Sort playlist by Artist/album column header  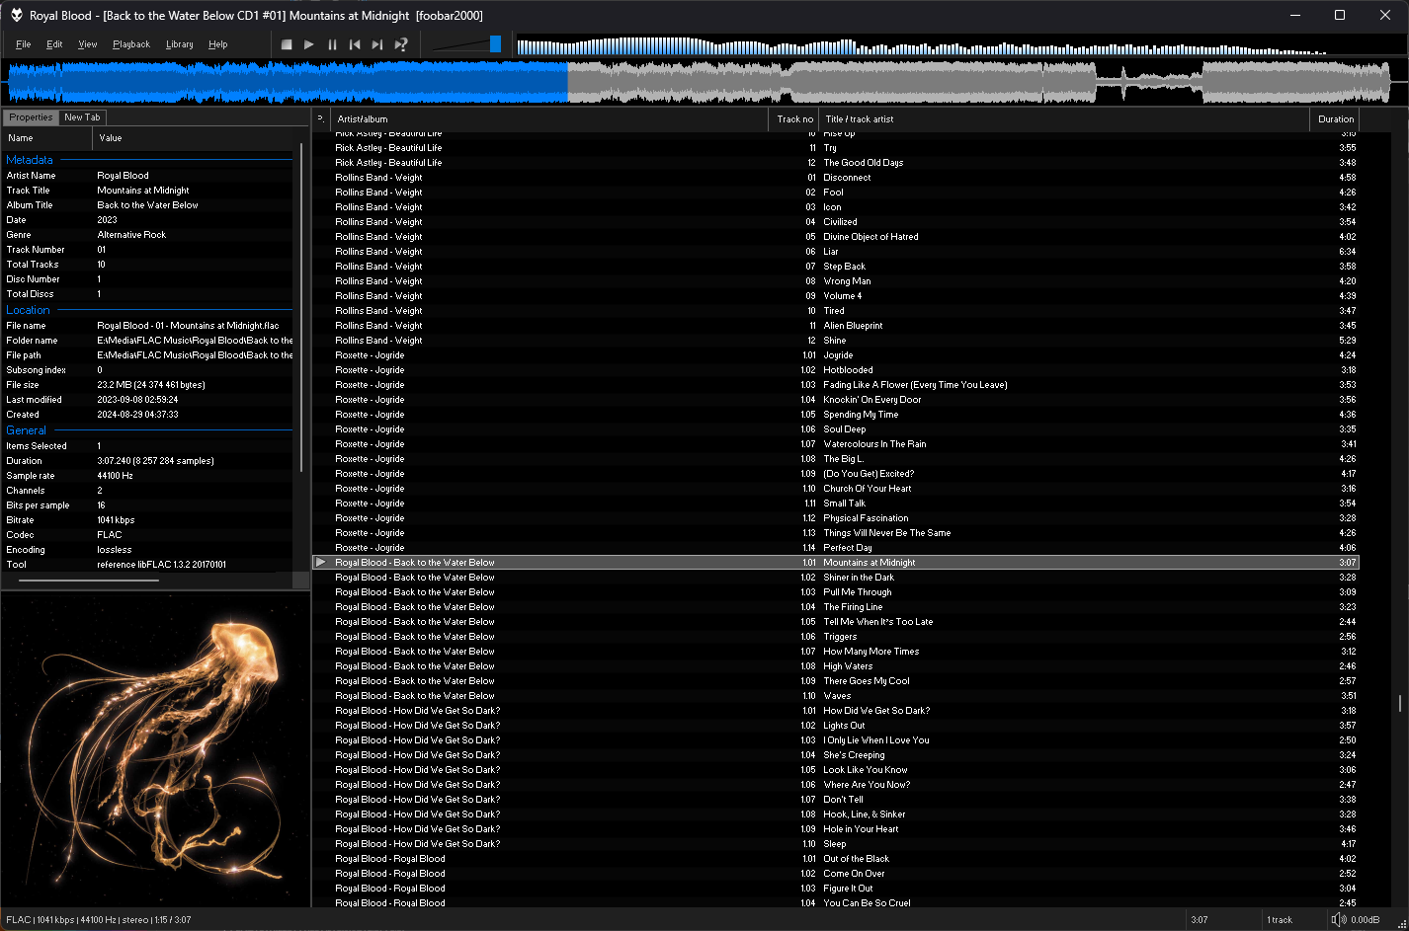click(362, 119)
